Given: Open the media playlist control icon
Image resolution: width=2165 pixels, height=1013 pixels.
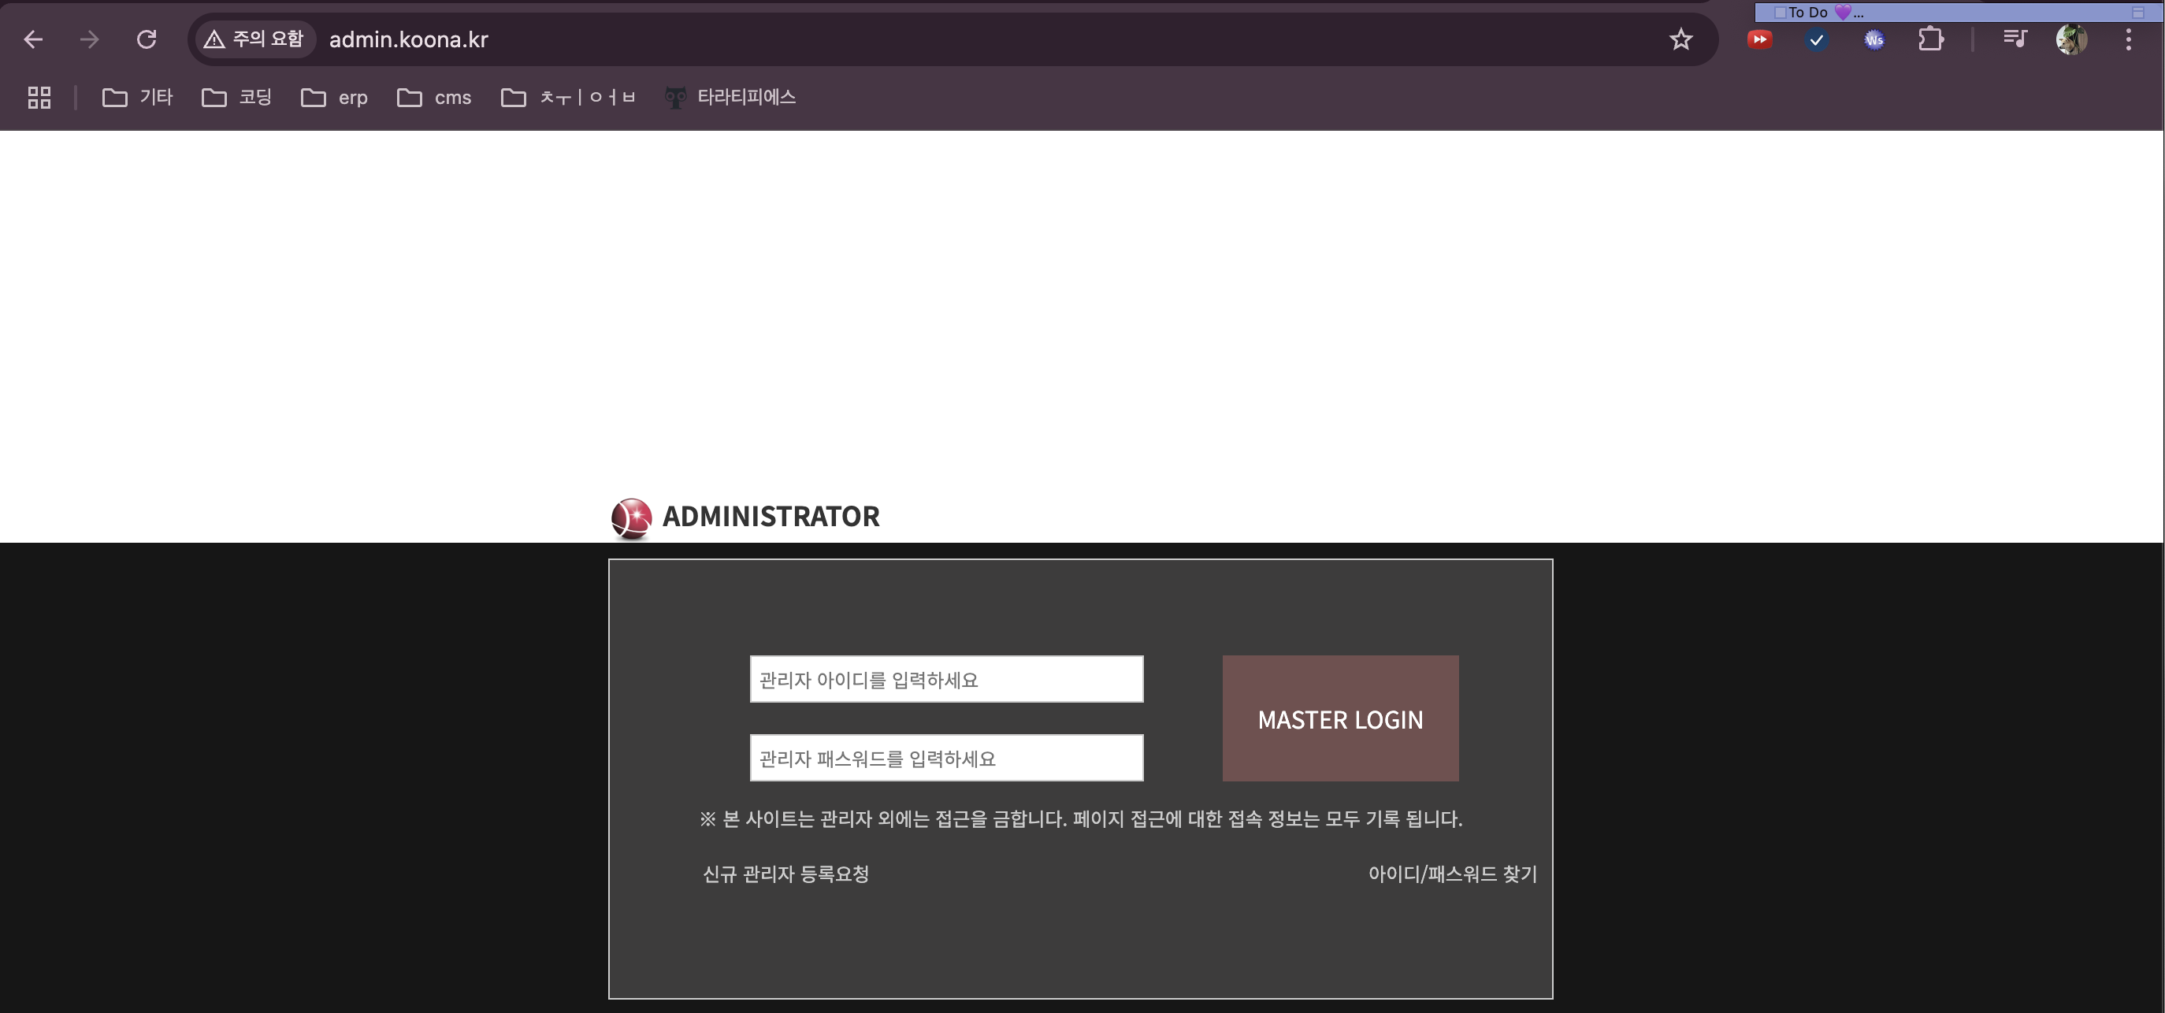Looking at the screenshot, I should (x=2015, y=39).
